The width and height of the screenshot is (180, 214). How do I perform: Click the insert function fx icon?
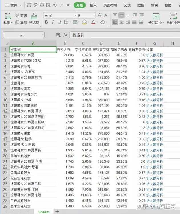coord(65,35)
